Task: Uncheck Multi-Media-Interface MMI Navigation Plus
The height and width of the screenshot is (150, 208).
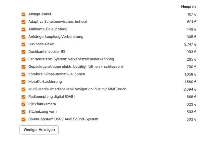Action: [x=23, y=89]
